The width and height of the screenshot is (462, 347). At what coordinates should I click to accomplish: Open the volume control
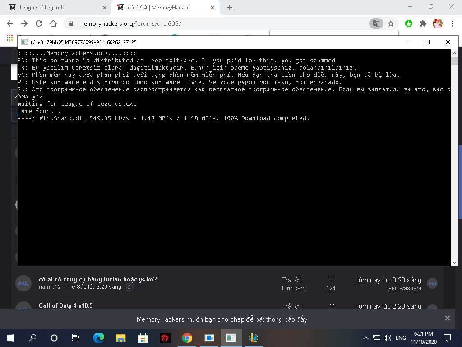(x=387, y=338)
